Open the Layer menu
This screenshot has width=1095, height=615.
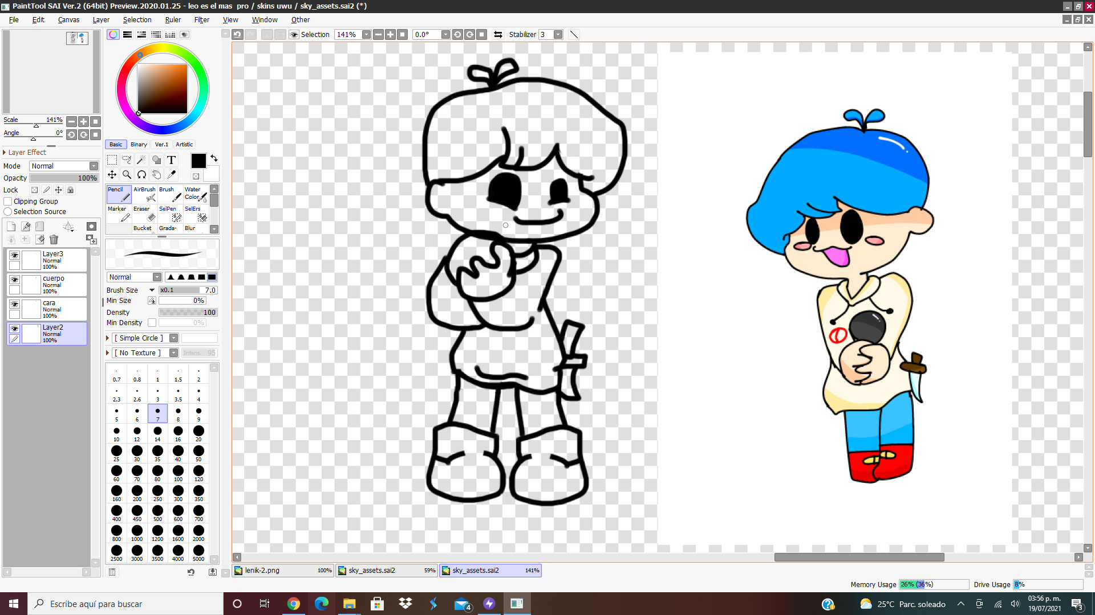(101, 20)
